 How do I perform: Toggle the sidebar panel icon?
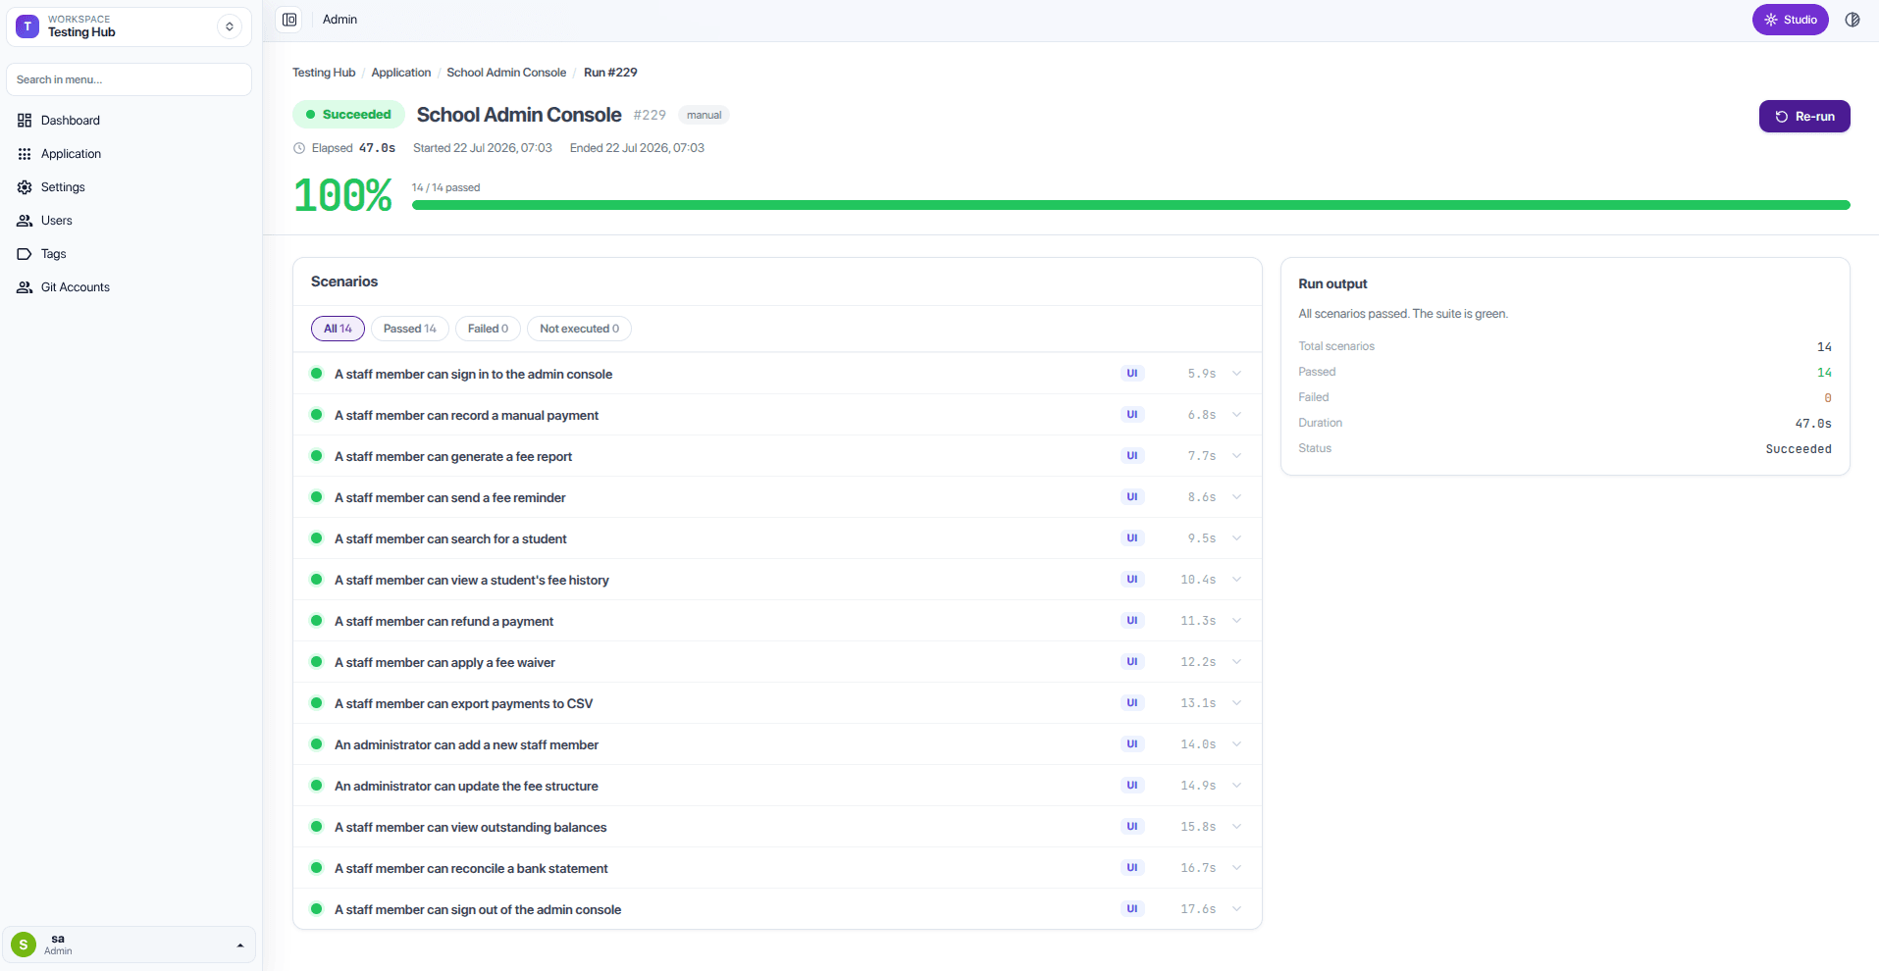tap(289, 20)
